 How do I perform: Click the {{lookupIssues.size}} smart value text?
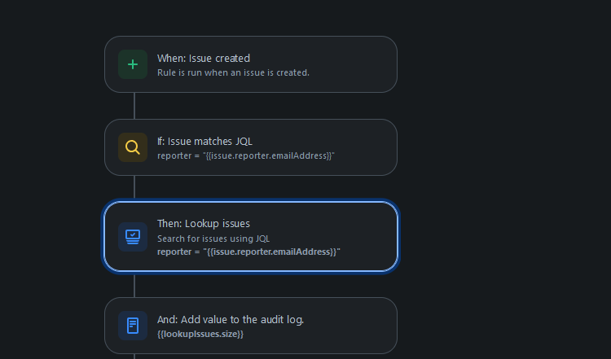point(200,334)
